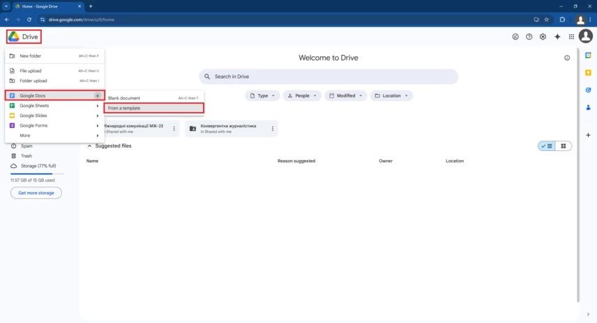Open Google Tasks side panel icon
The width and height of the screenshot is (597, 323).
point(588,90)
